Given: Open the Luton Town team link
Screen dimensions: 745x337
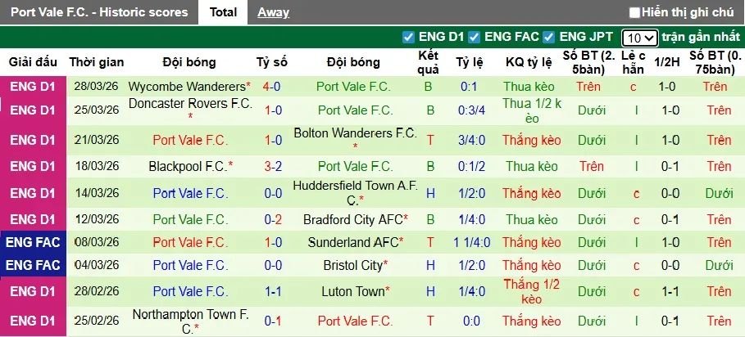Looking at the screenshot, I should [353, 291].
